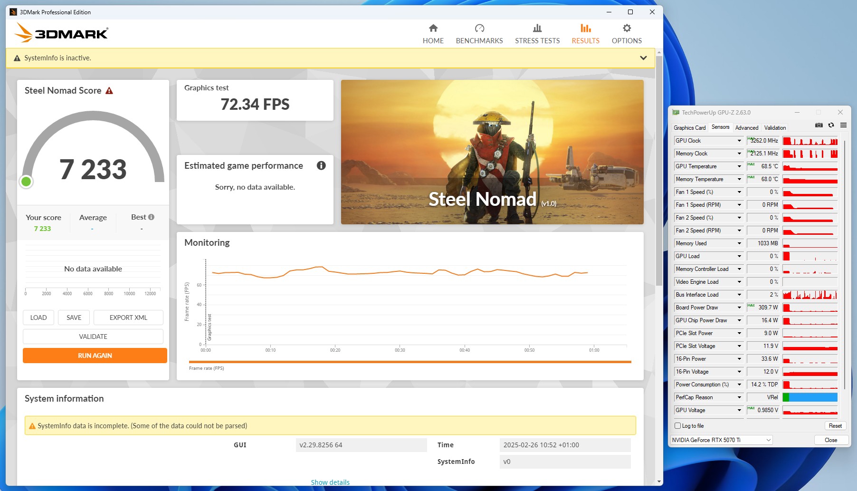Go to the HOME menu label

point(433,41)
